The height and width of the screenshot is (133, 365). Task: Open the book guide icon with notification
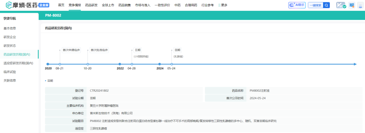click(x=352, y=5)
